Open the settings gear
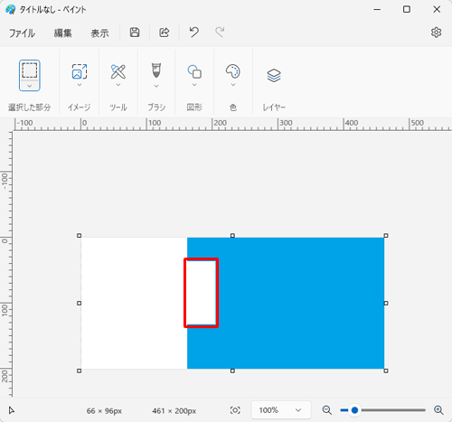This screenshot has width=452, height=422. pos(436,33)
